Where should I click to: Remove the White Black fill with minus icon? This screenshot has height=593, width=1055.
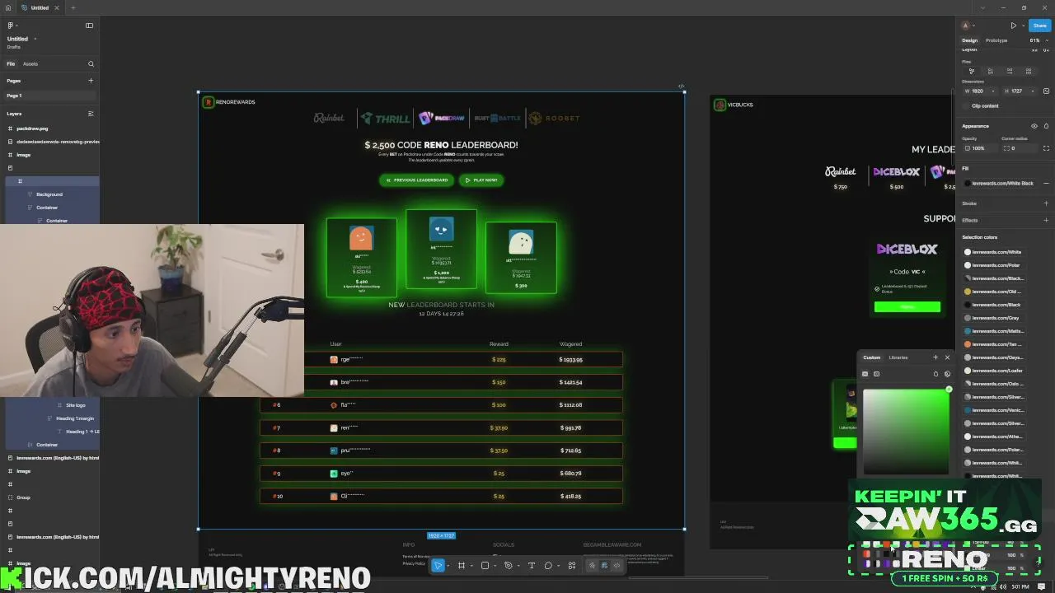(1046, 183)
